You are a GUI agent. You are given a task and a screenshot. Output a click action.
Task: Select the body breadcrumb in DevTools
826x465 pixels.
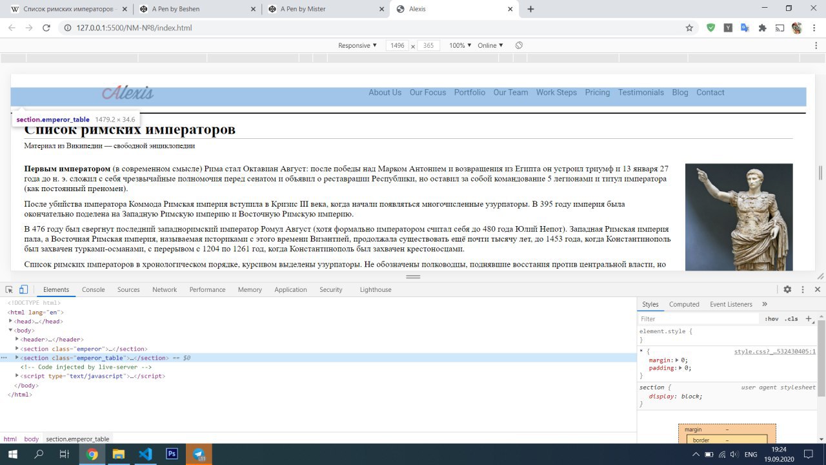pyautogui.click(x=32, y=439)
